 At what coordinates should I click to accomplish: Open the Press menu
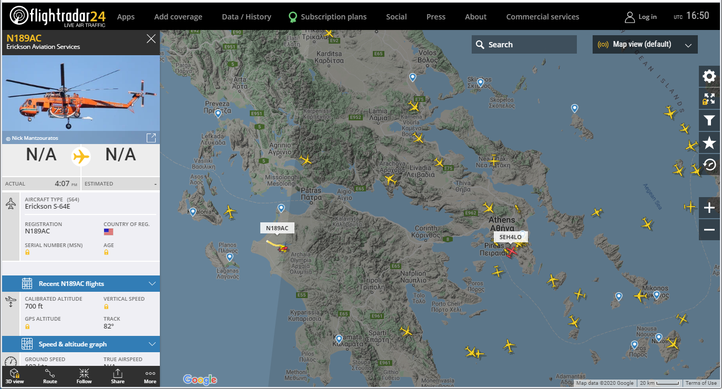pyautogui.click(x=436, y=17)
